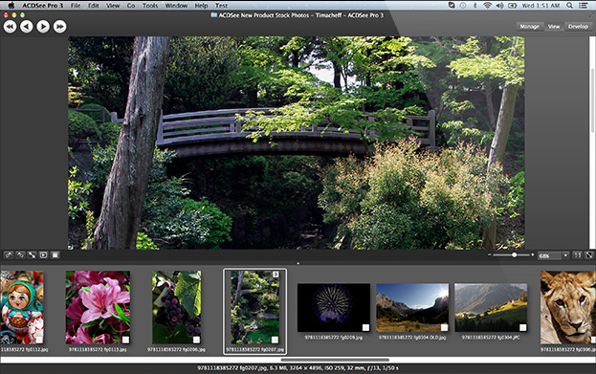596x374 pixels.
Task: Go to the previous image
Action: coord(27,27)
